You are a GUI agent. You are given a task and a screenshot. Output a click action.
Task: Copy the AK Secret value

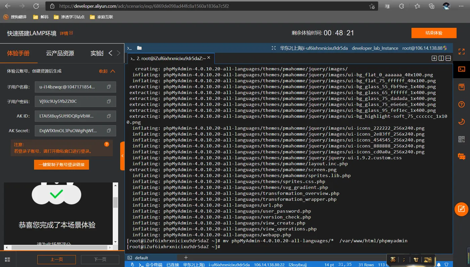point(109,130)
